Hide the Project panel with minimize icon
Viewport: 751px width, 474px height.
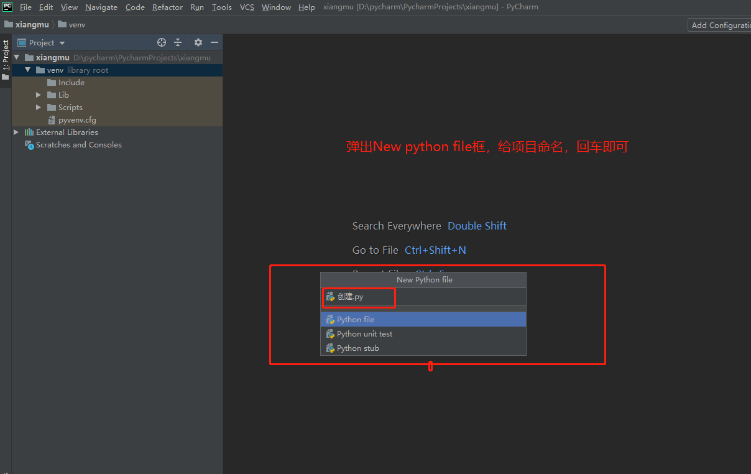(x=214, y=42)
